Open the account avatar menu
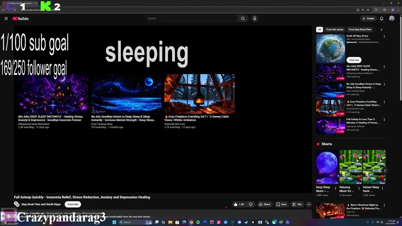Viewport: 402px width, 226px height. click(392, 19)
